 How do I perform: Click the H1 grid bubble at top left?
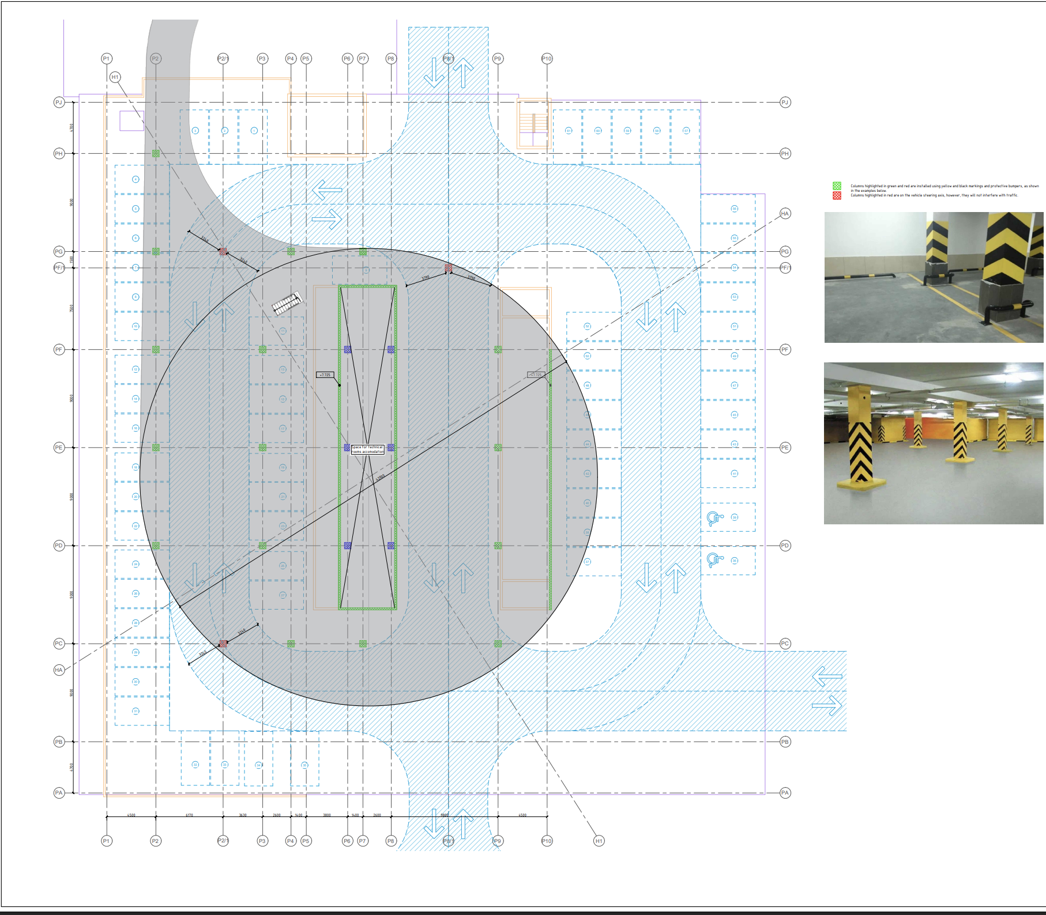[115, 77]
